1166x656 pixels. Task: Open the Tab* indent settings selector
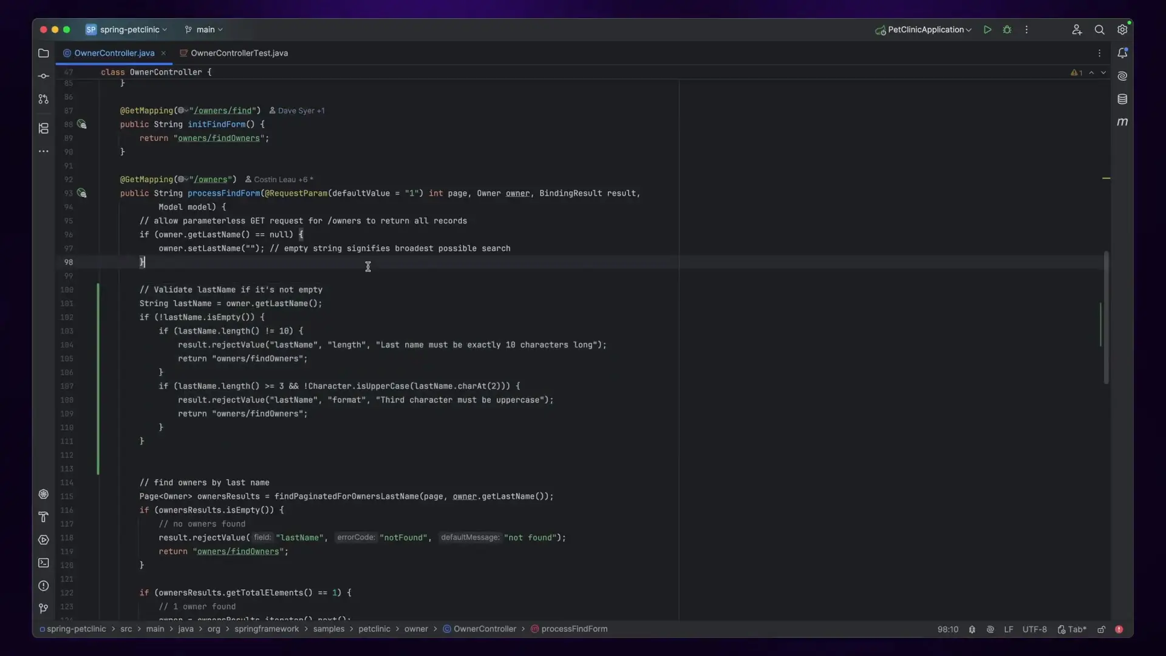tap(1072, 629)
